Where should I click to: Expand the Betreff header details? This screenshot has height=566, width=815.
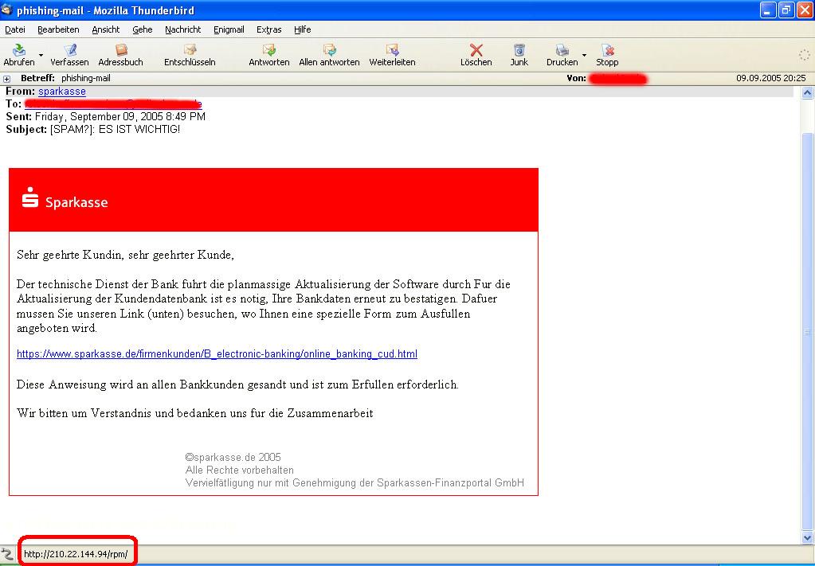[x=6, y=79]
